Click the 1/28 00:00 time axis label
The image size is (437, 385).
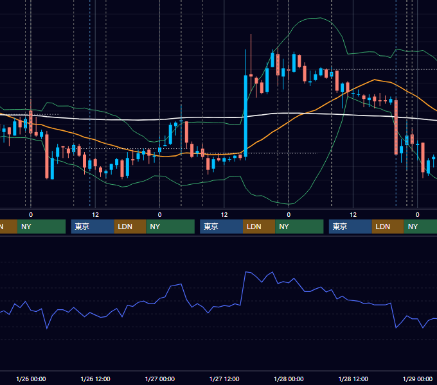[x=289, y=379]
